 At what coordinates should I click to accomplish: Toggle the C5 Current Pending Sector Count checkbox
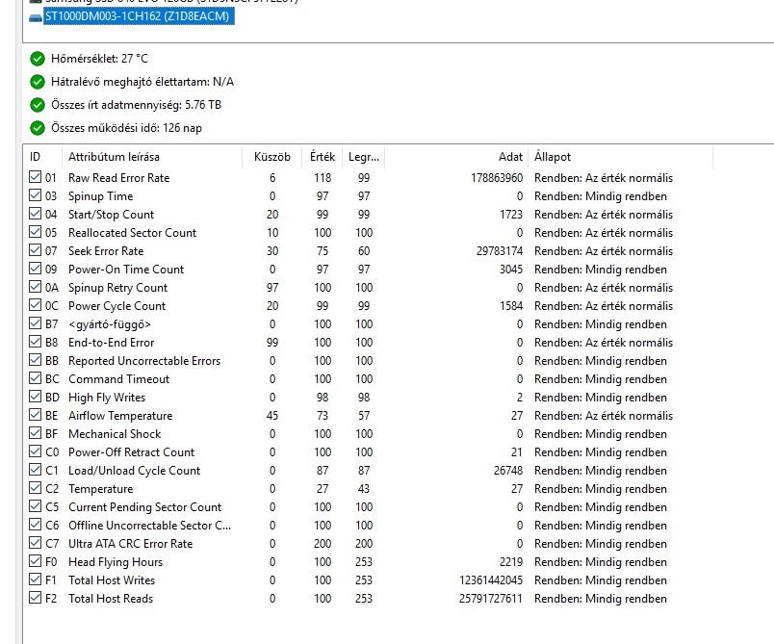click(35, 505)
